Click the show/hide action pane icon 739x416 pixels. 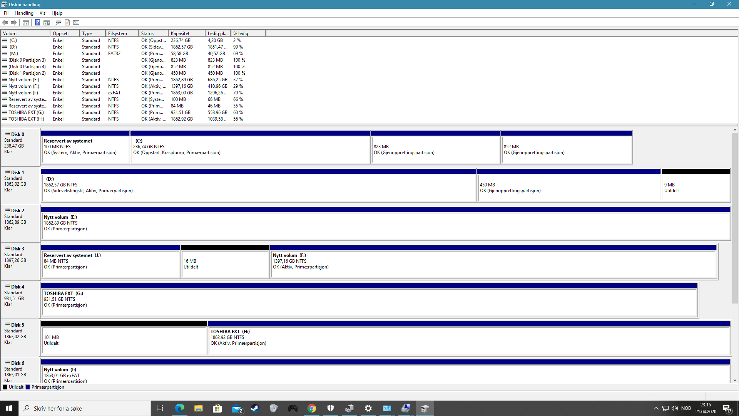47,22
